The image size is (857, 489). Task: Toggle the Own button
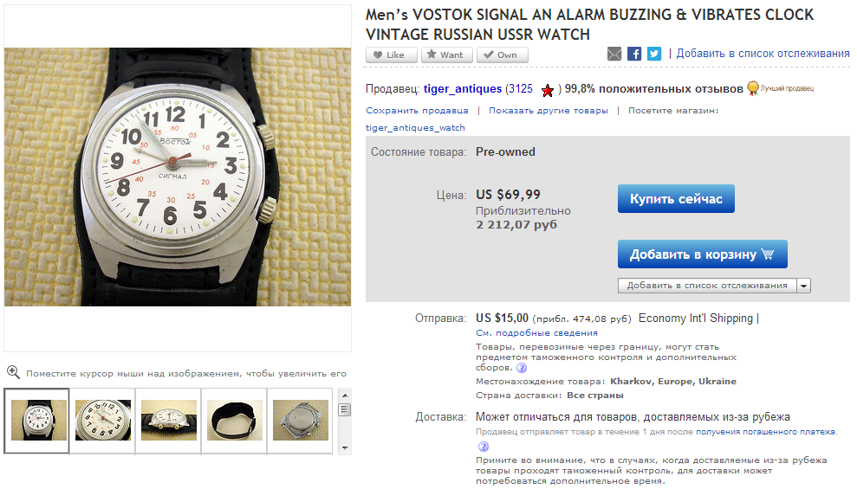pyautogui.click(x=503, y=55)
